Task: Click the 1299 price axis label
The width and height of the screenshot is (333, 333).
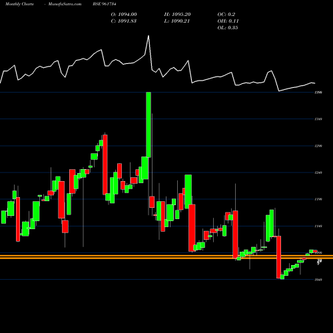Action: pos(318,146)
